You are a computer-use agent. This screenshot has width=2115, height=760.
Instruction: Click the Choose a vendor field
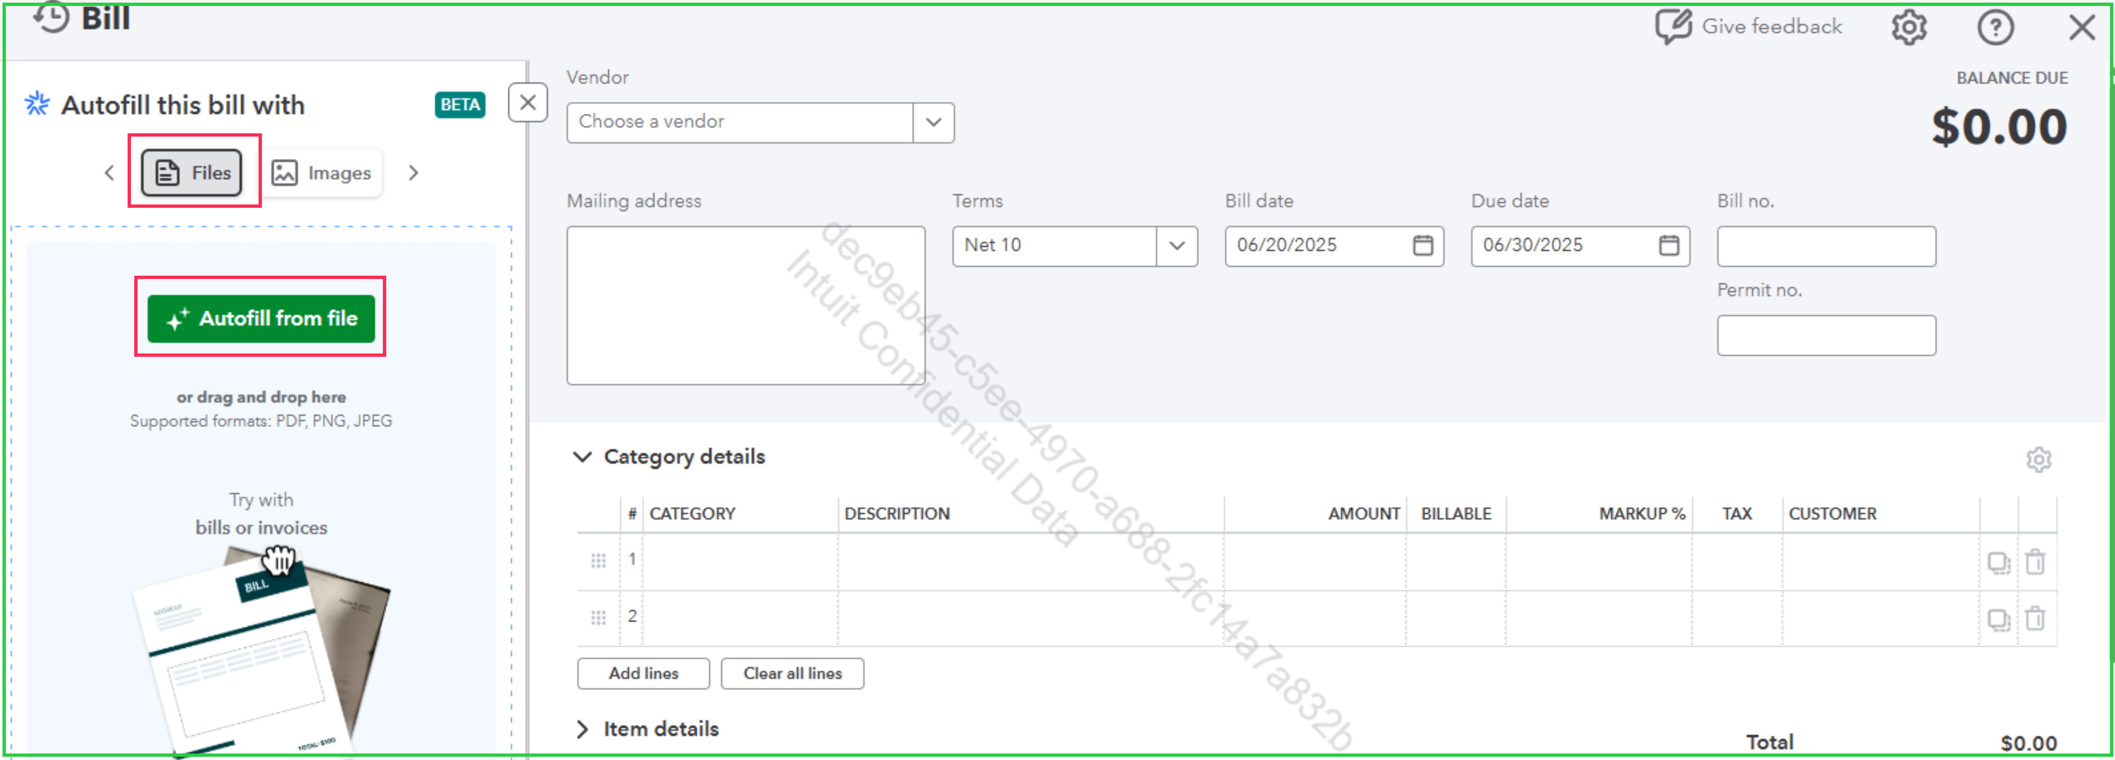click(740, 122)
